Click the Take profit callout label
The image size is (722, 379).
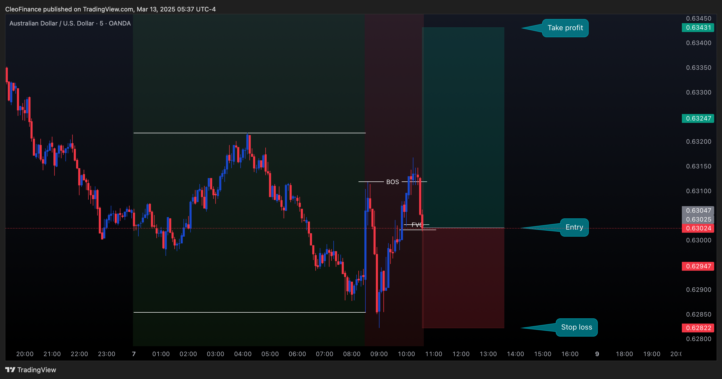tap(565, 28)
